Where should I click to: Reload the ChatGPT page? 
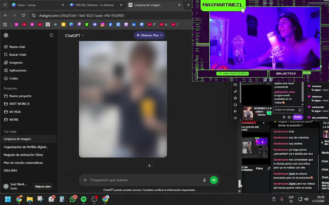(23, 15)
